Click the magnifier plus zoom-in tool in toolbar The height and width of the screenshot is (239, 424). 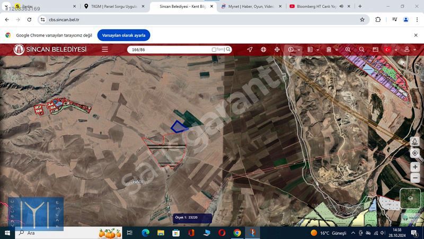[348, 49]
